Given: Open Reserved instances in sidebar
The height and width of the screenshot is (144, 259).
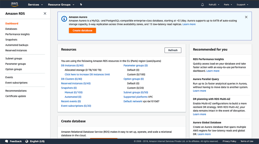Looking at the screenshot, I should coord(16,50).
